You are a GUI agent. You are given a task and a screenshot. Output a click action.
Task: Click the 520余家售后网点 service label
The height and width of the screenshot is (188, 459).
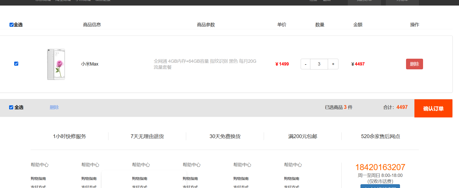click(380, 136)
